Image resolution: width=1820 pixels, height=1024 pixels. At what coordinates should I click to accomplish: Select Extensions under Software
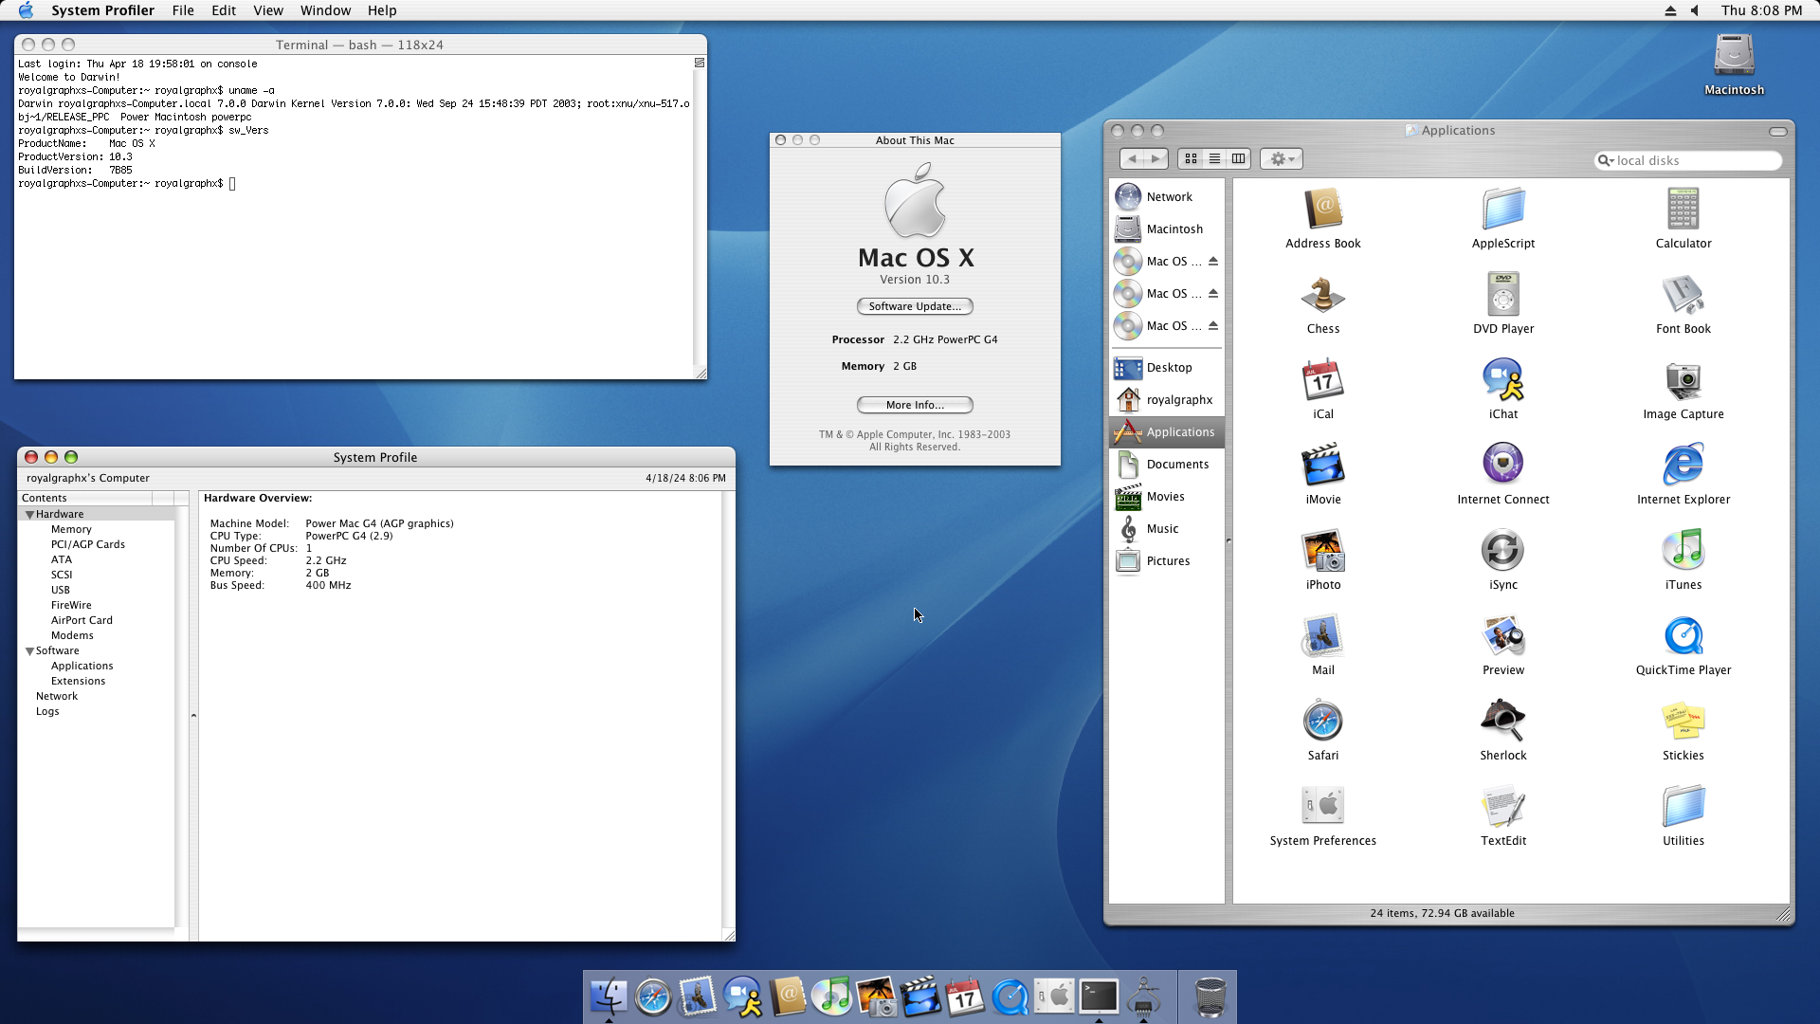point(78,682)
